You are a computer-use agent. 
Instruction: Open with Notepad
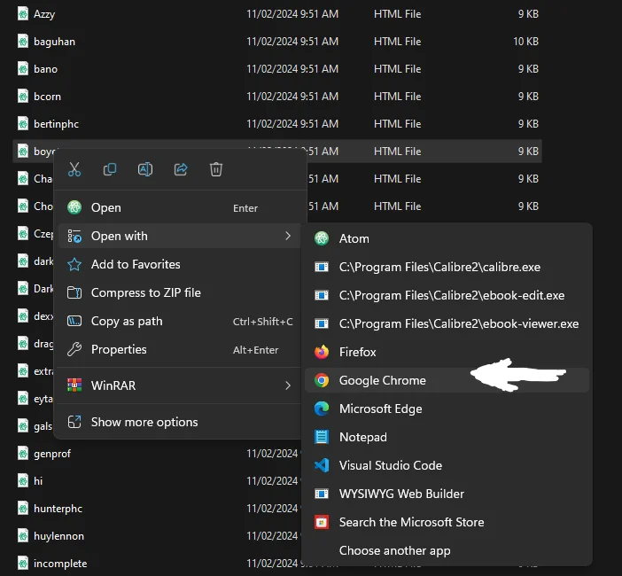[447, 437]
